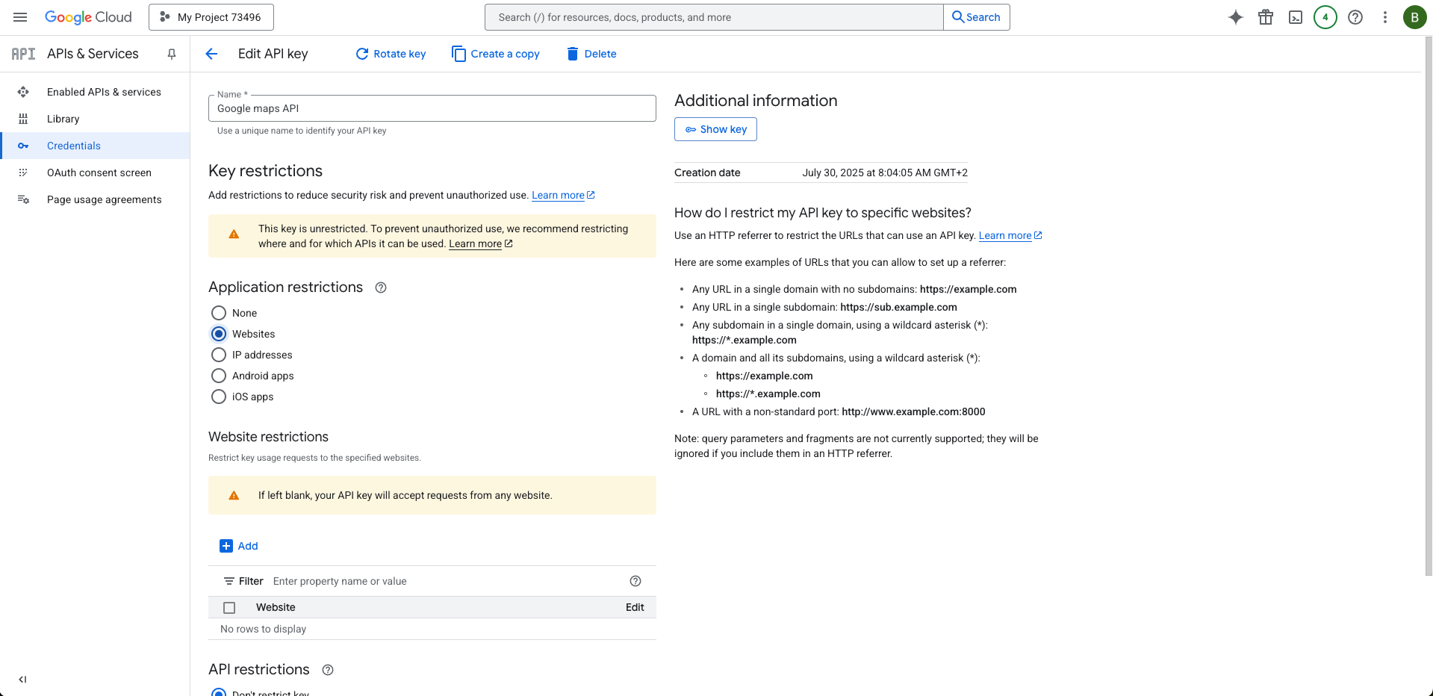Click the Show key button

pyautogui.click(x=715, y=129)
